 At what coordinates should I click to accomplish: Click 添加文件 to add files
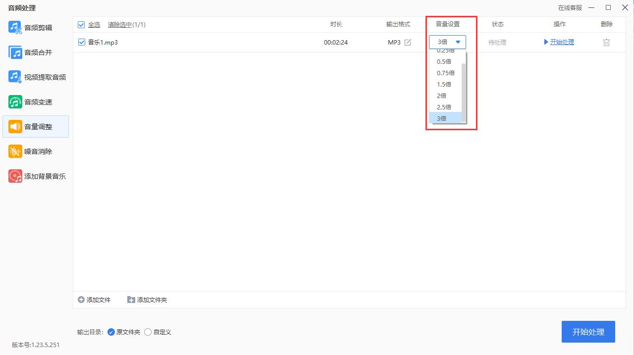[x=94, y=300]
